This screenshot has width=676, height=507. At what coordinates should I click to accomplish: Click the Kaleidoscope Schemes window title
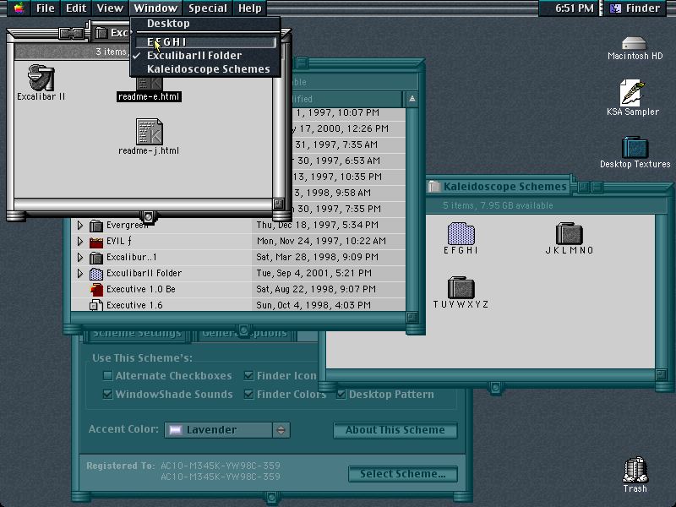click(504, 187)
